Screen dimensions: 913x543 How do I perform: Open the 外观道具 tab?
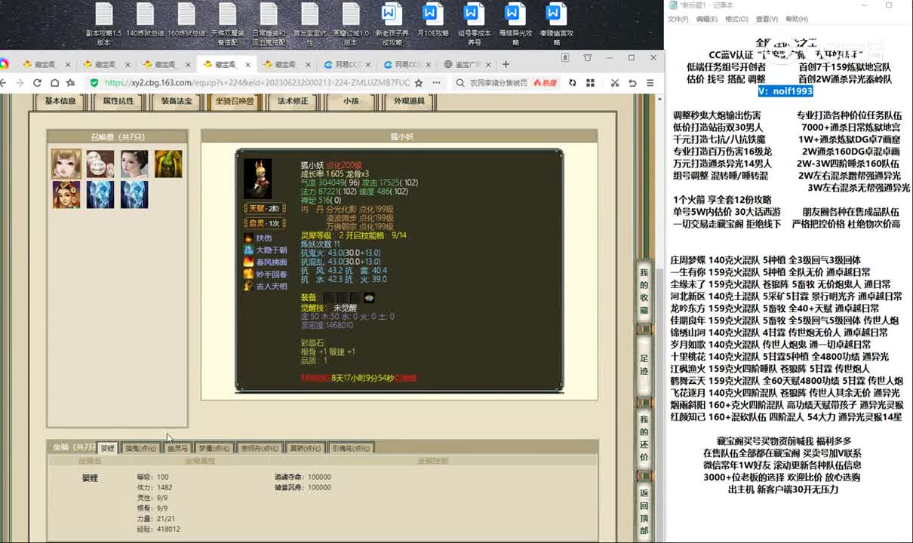point(409,101)
